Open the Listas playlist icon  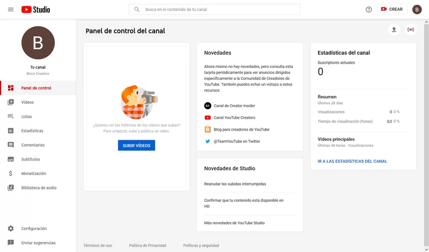[11, 116]
